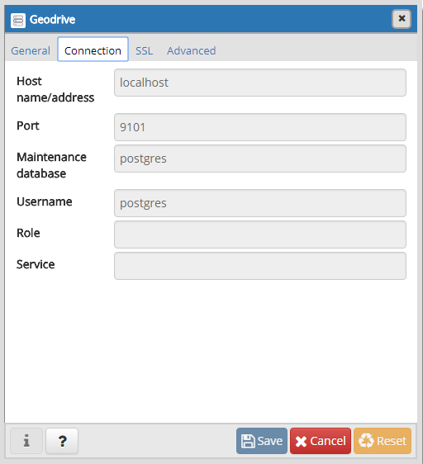Click the Port field showing 9101
Image resolution: width=423 pixels, height=464 pixels.
click(x=260, y=127)
